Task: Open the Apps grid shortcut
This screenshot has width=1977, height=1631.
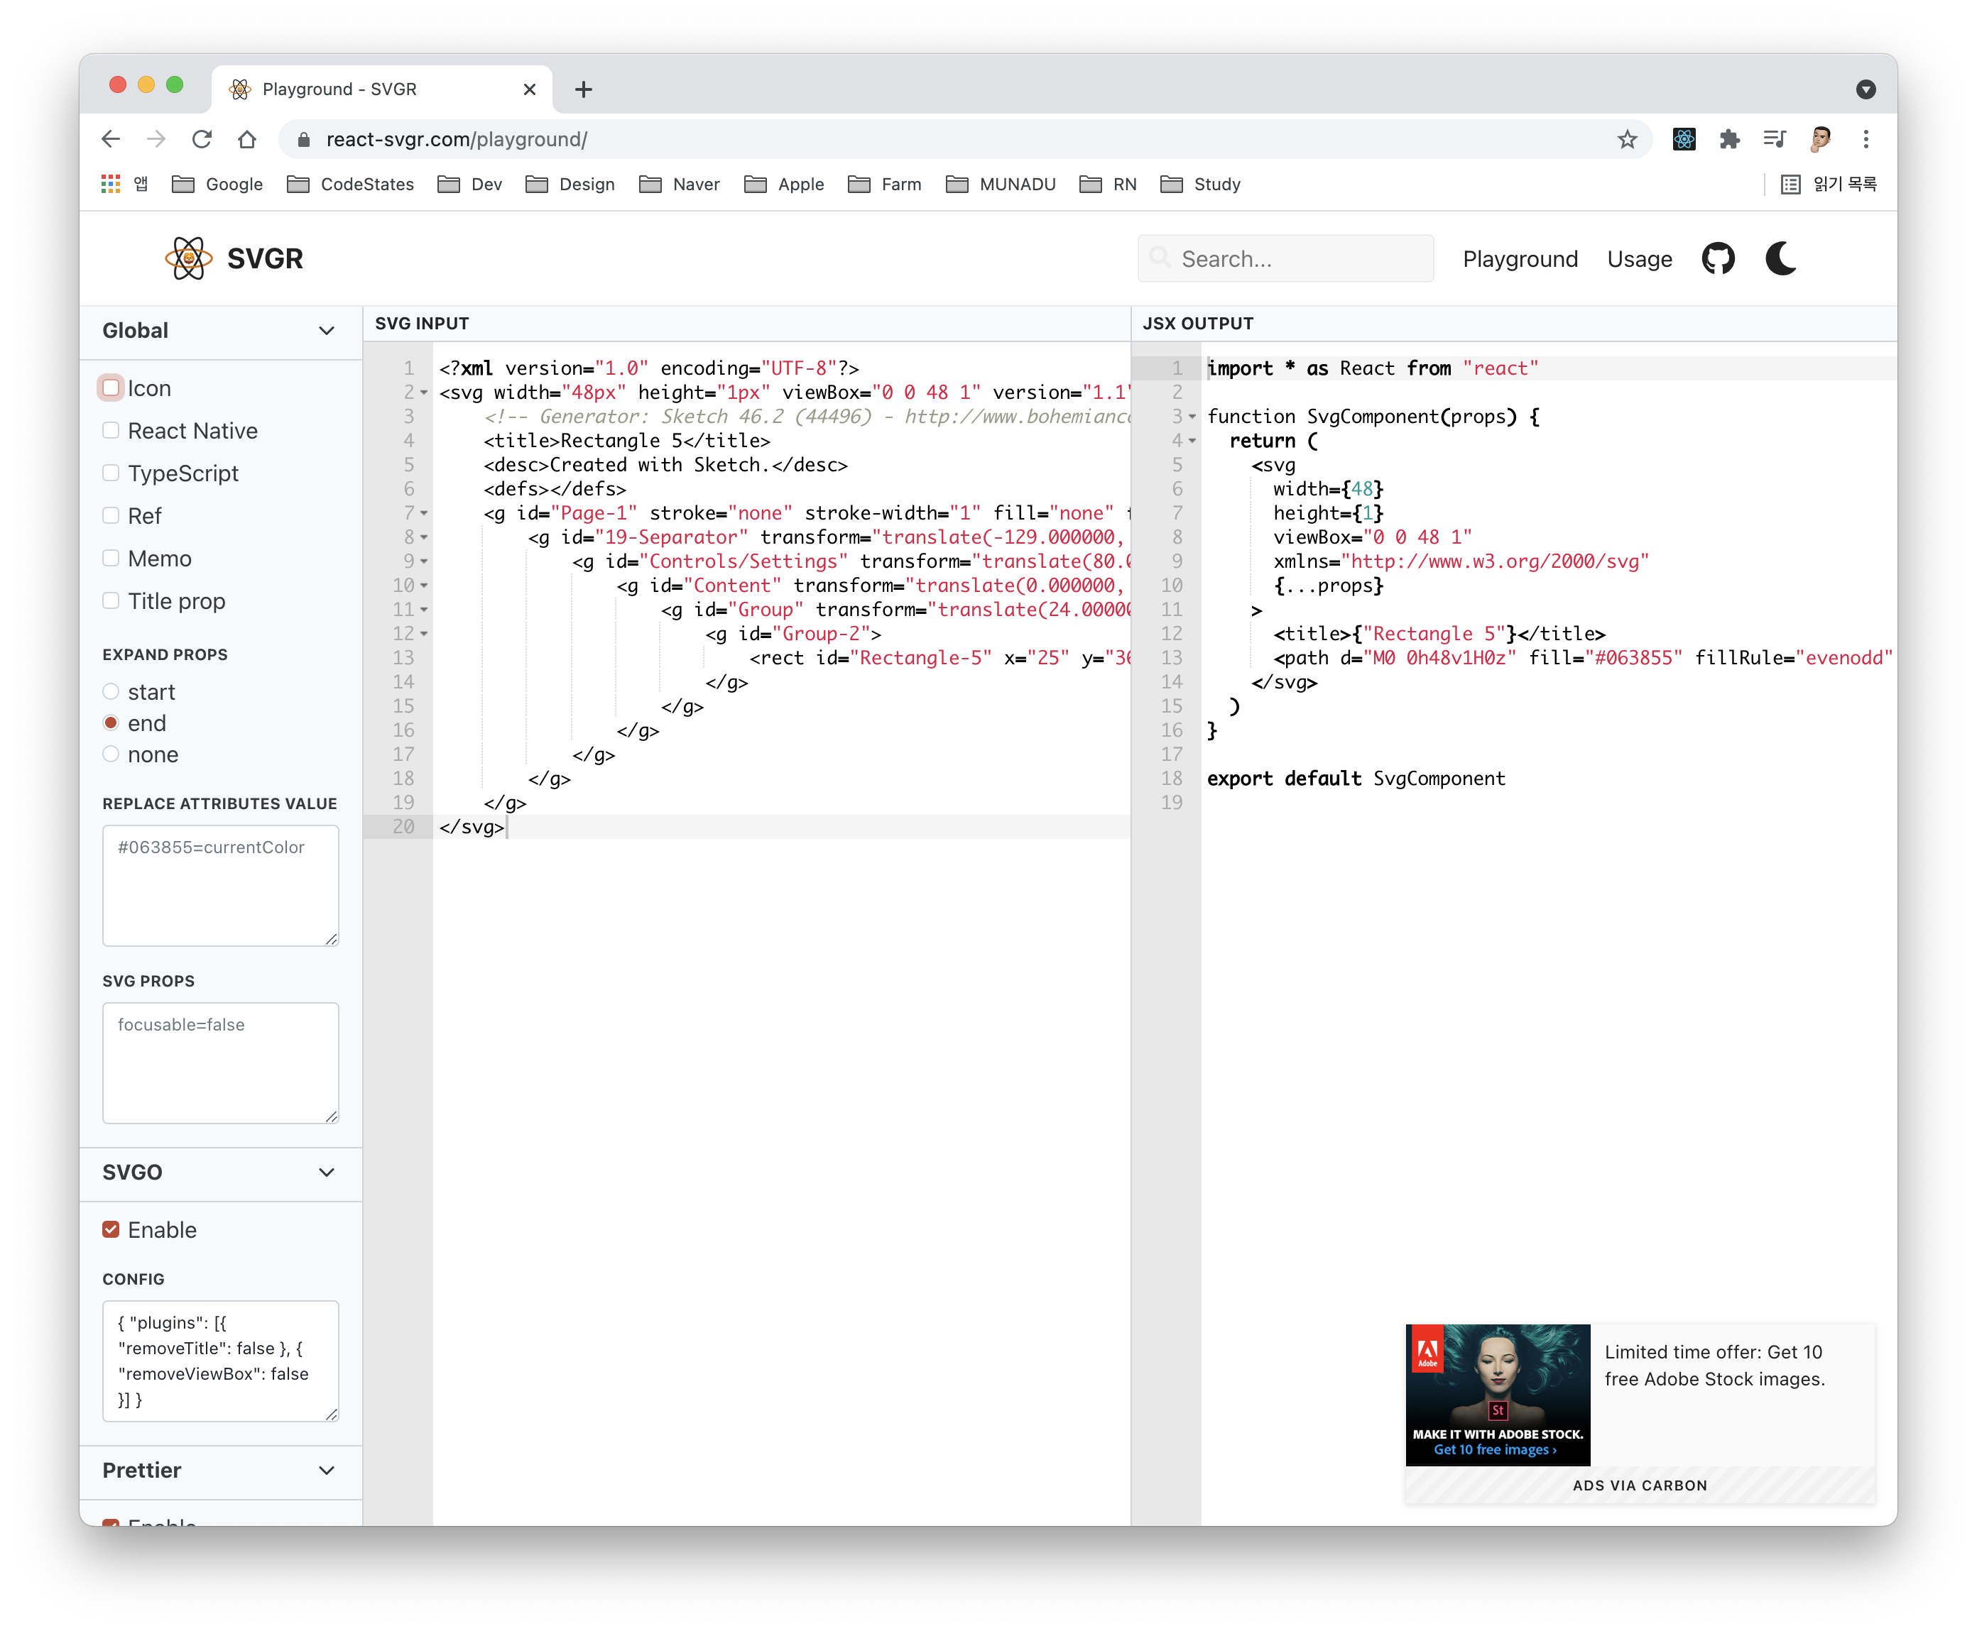Action: click(111, 184)
